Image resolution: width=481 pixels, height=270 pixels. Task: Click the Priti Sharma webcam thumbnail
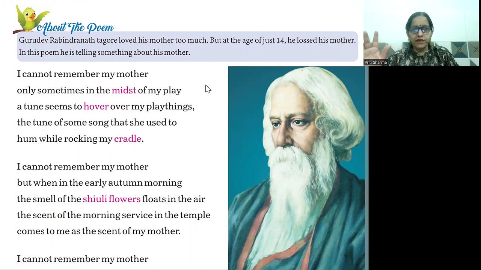pyautogui.click(x=422, y=33)
